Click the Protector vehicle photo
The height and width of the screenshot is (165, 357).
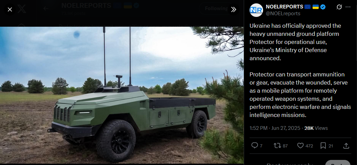[122, 95]
